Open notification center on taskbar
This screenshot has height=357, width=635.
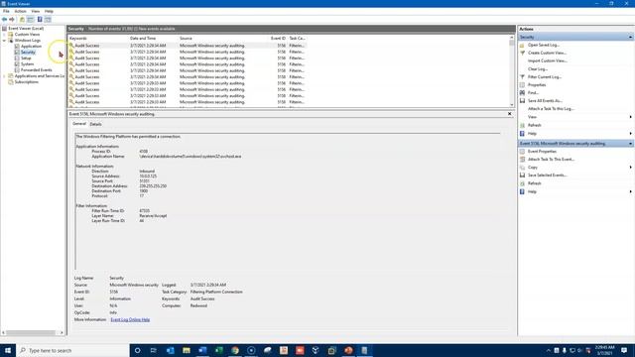624,350
